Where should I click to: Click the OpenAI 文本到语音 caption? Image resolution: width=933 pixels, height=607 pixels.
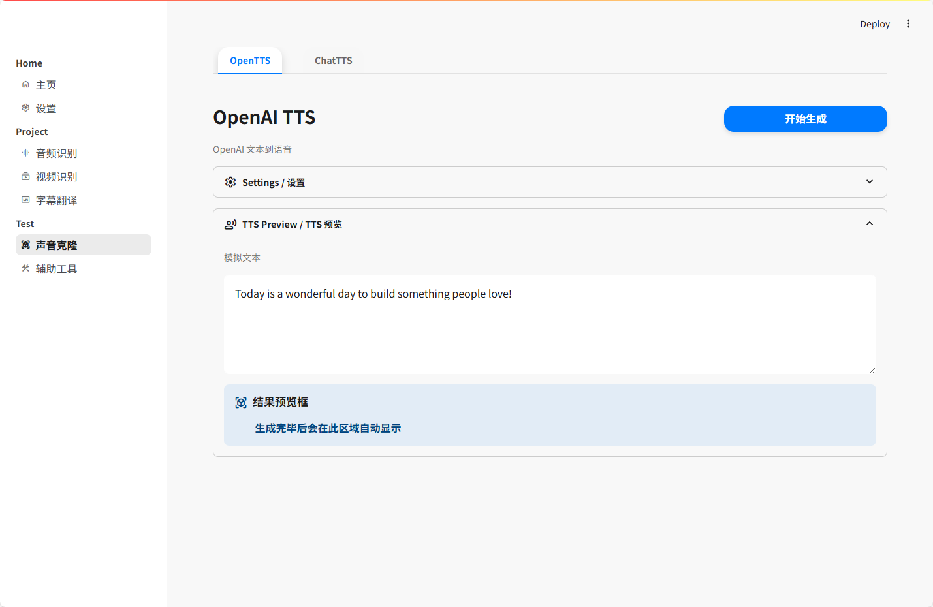252,149
